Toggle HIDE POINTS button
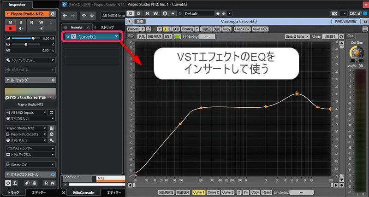The image size is (369, 197). coord(166,192)
